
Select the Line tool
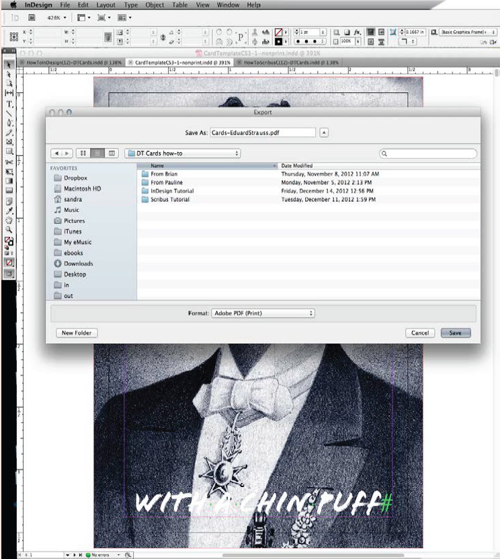[x=9, y=114]
